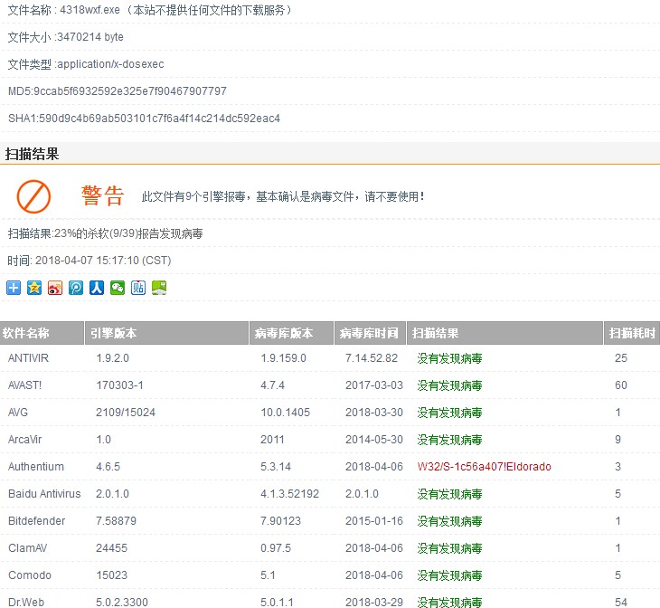660x608 pixels.
Task: Click Bitdefender database version 7.90123
Action: (x=280, y=521)
